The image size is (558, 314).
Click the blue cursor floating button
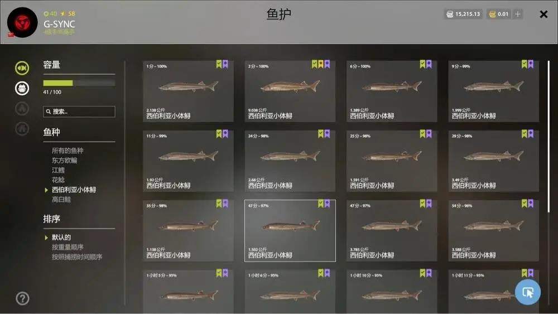528,292
